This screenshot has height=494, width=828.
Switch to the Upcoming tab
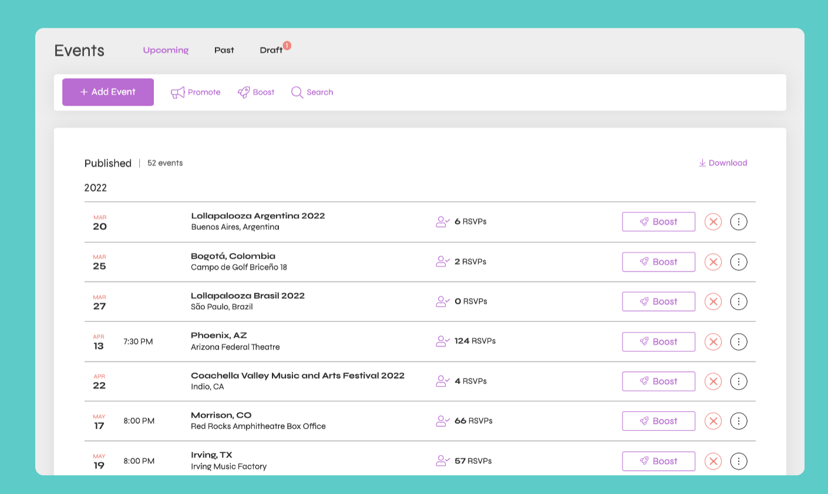(x=166, y=50)
